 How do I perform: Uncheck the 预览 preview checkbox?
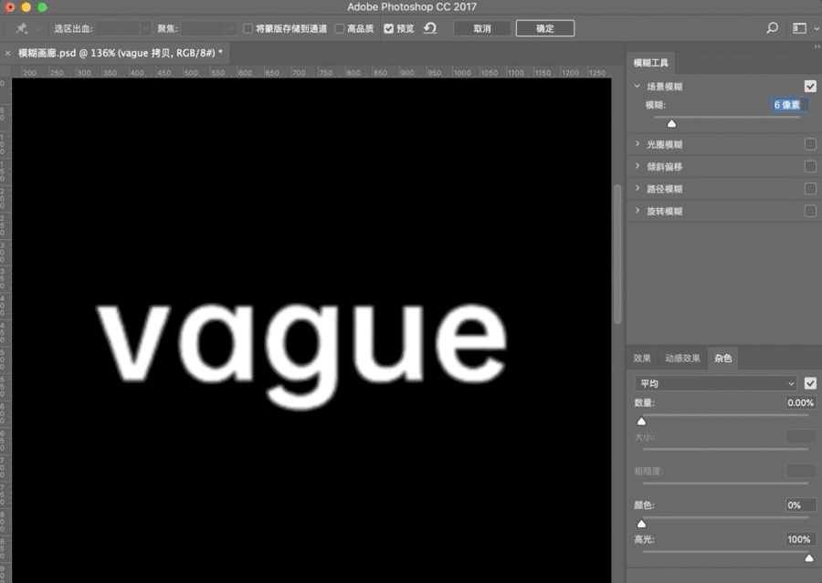(389, 29)
